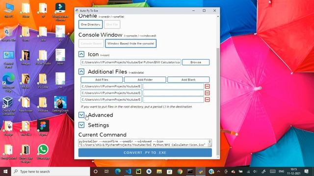Viewport: 314px width, 176px height.
Task: Expand the Settings section
Action: pos(81,125)
